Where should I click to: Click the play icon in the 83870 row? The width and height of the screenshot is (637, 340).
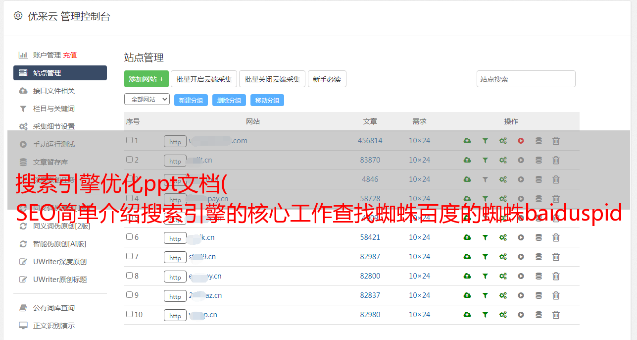[x=521, y=160]
